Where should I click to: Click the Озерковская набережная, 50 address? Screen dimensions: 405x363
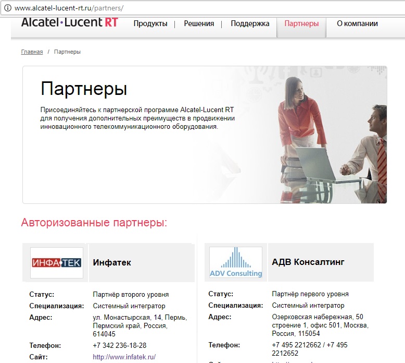(x=320, y=325)
